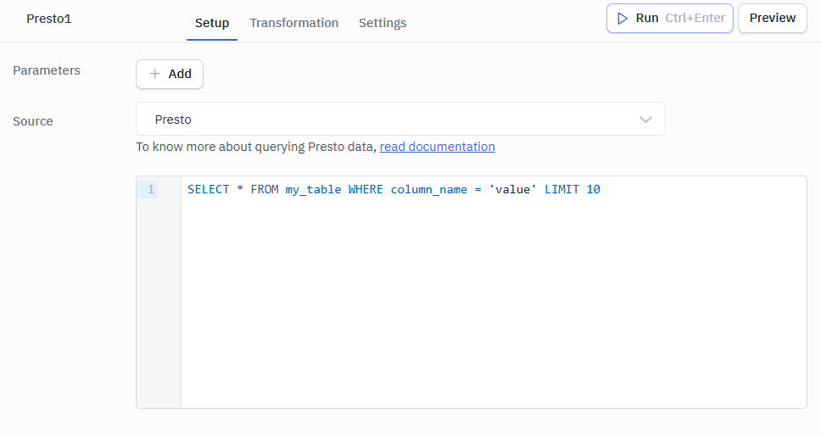
Task: Click the 'value' string in the query
Action: coord(512,189)
